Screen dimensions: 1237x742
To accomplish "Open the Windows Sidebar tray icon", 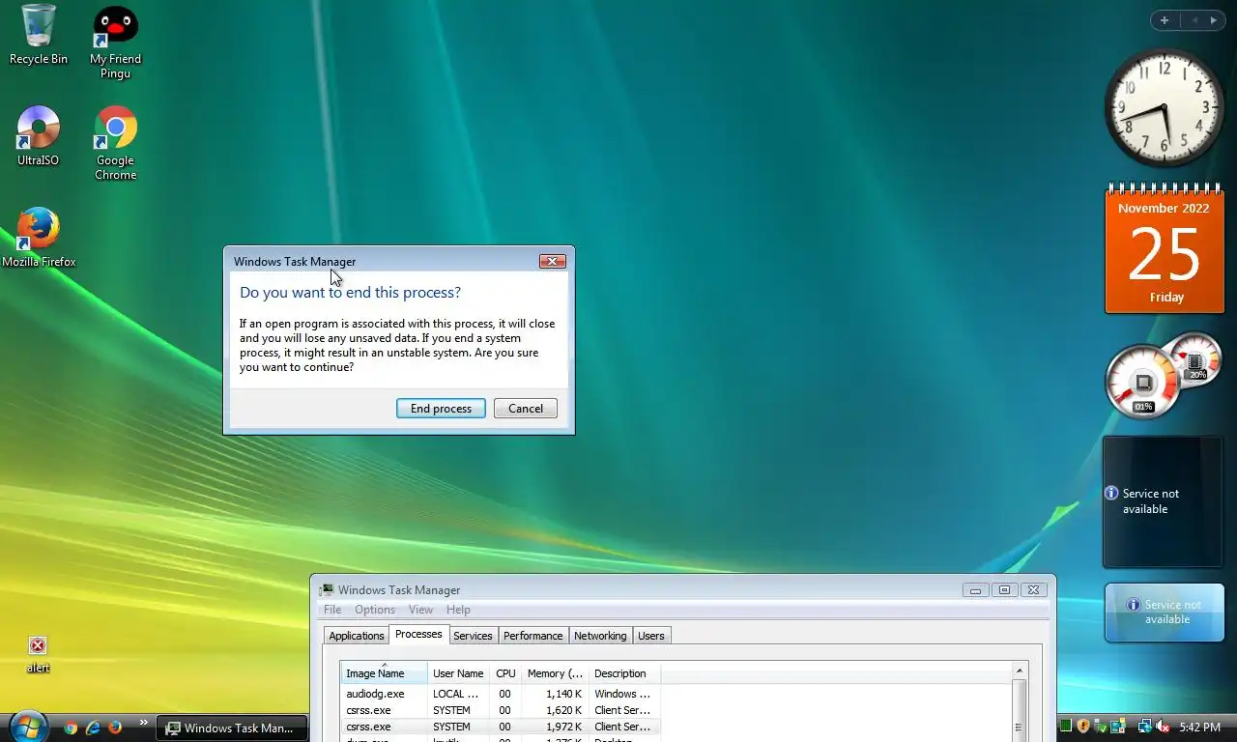I will 1118,727.
